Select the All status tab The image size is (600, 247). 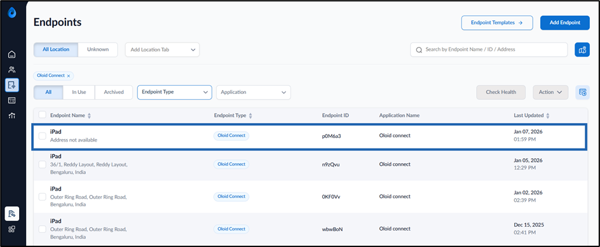click(x=48, y=92)
